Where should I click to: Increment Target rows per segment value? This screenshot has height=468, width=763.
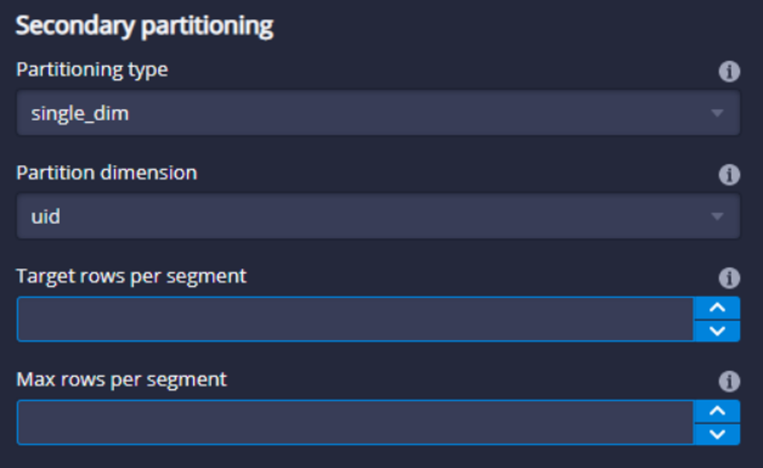717,308
